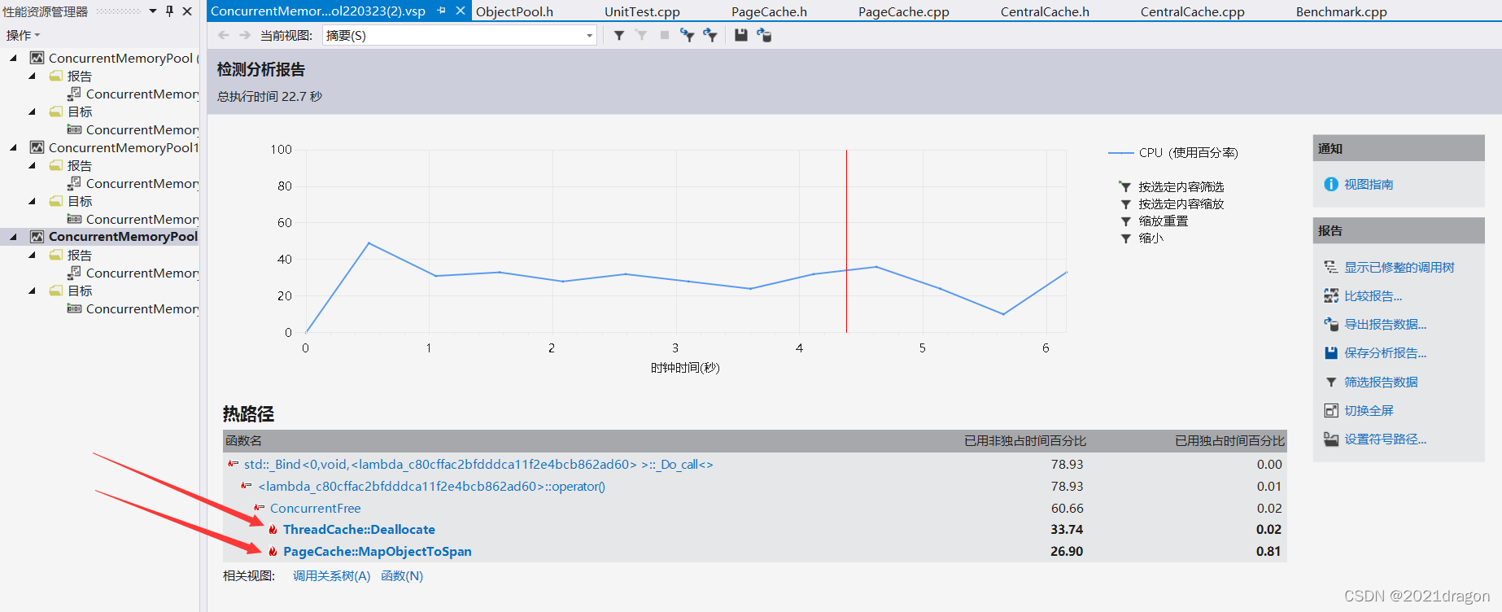Click the compare reports icon
Viewport: 1502px width, 612px height.
click(1331, 296)
